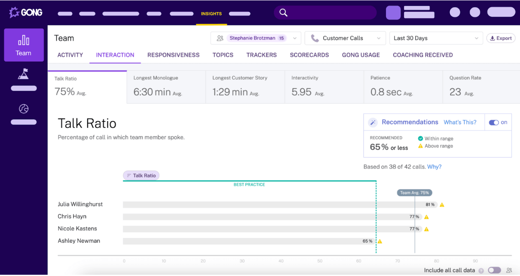The height and width of the screenshot is (276, 520).
Task: Select the Question Rate metric card
Action: pyautogui.click(x=481, y=87)
